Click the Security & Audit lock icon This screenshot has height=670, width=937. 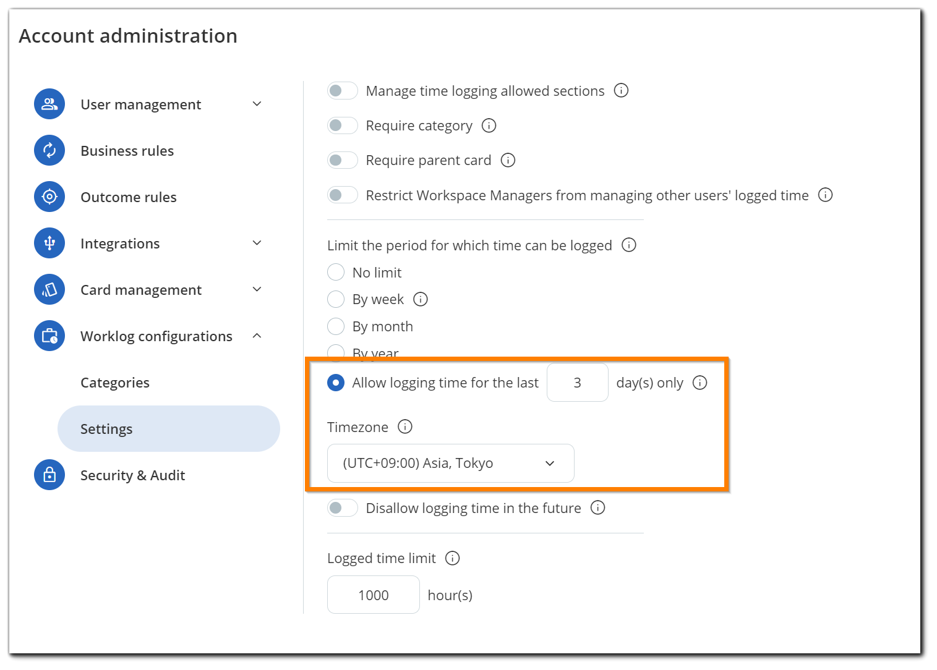coord(49,475)
